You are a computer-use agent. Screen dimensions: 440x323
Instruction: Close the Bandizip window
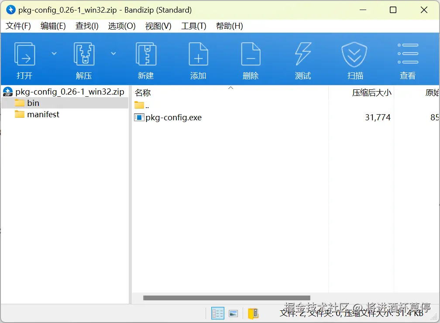424,10
